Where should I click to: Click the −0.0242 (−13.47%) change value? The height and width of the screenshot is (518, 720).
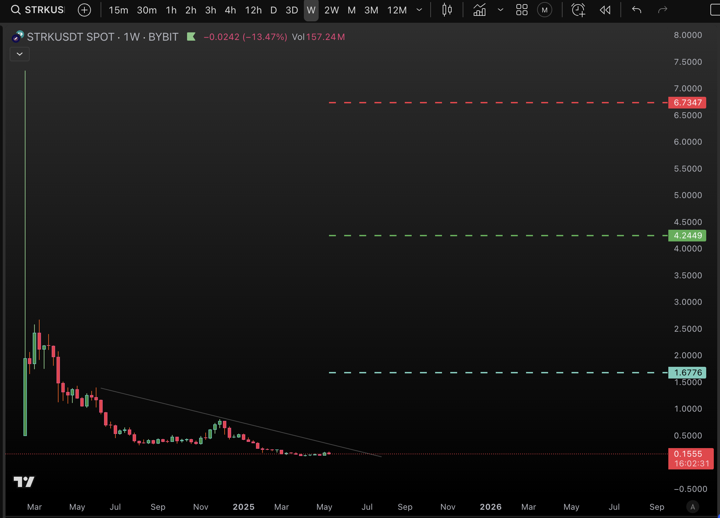pyautogui.click(x=245, y=37)
